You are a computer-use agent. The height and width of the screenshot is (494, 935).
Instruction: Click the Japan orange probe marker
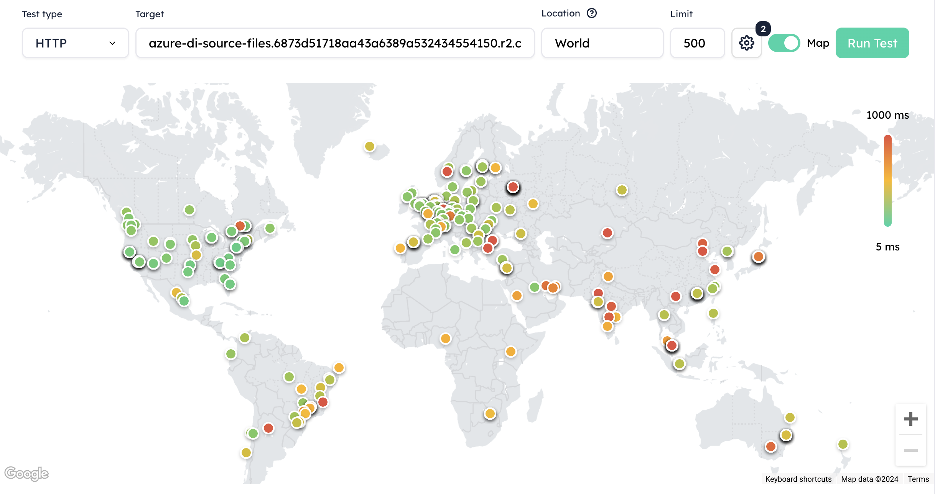click(758, 257)
